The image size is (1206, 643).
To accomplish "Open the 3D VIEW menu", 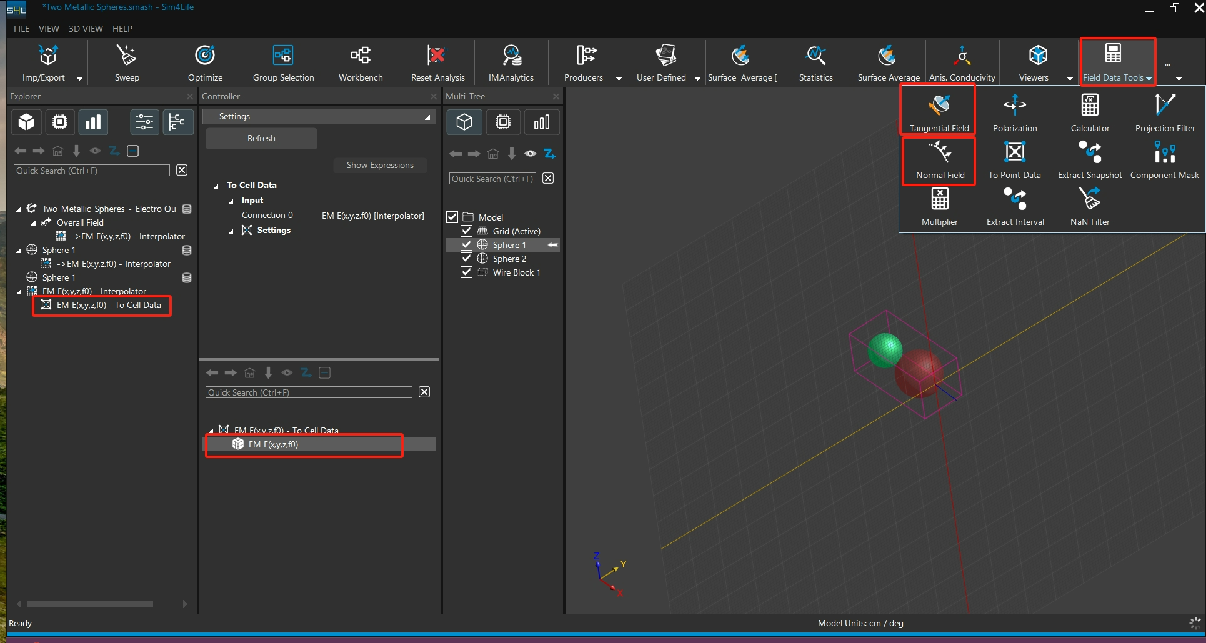I will [86, 29].
